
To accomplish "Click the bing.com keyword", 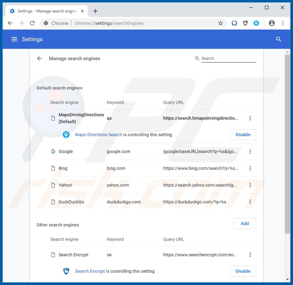I will pyautogui.click(x=116, y=168).
